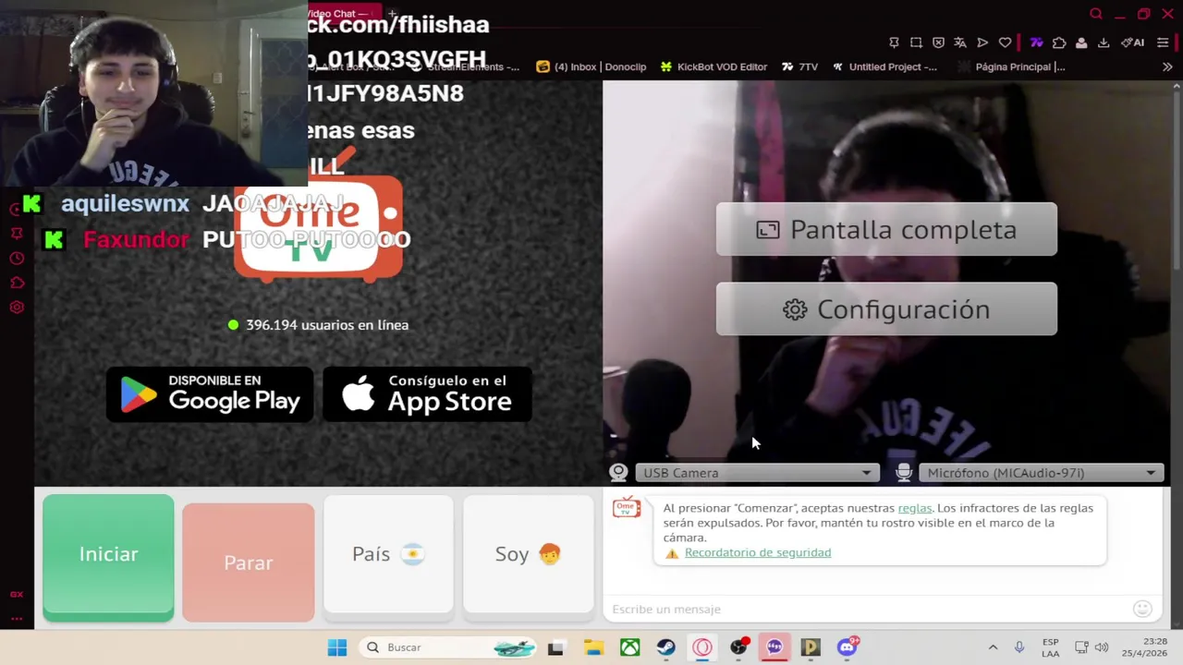
Task: Open the 7TV bookmark
Action: pyautogui.click(x=799, y=66)
